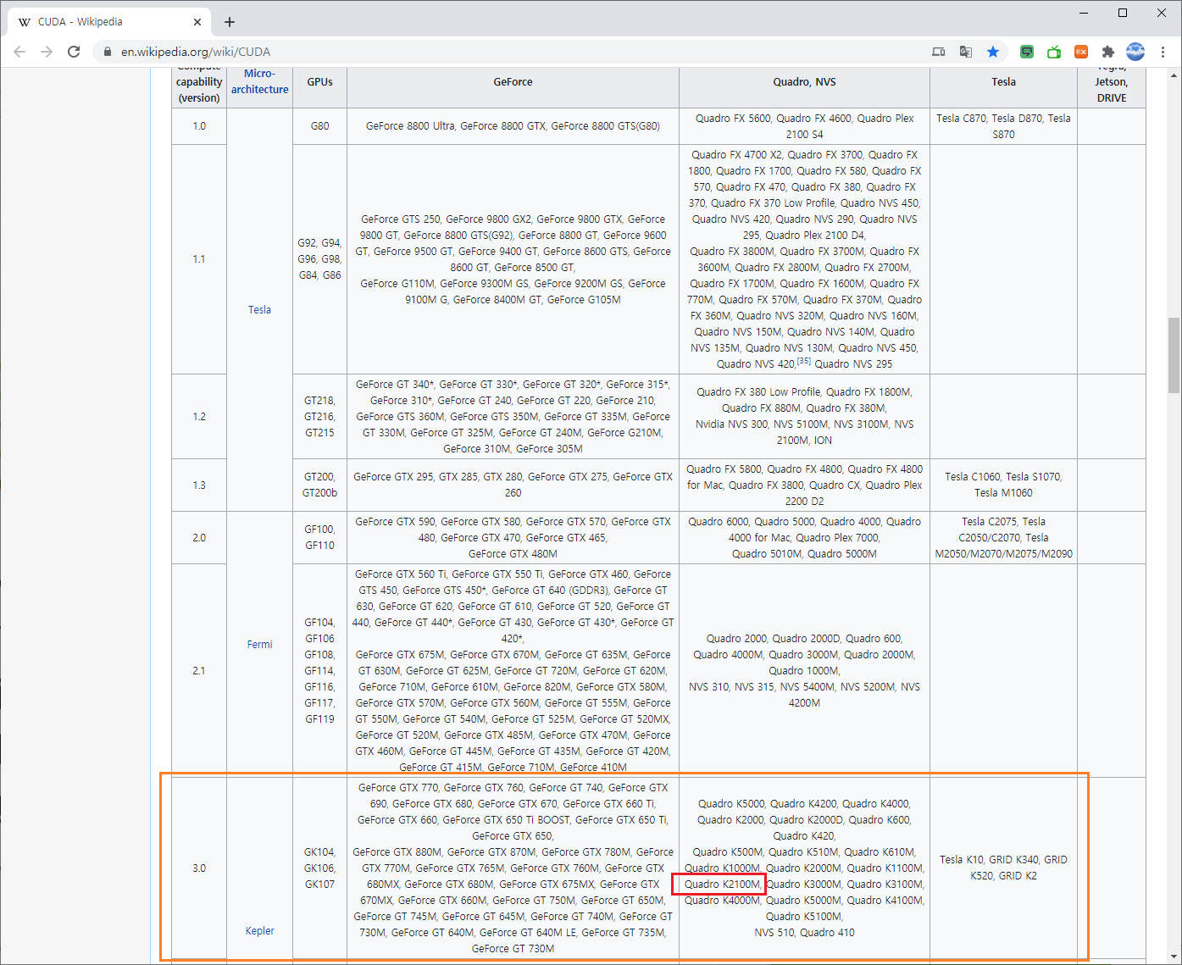Reload the CUDA Wikipedia page
Screen dimensions: 1182x965
coord(74,52)
